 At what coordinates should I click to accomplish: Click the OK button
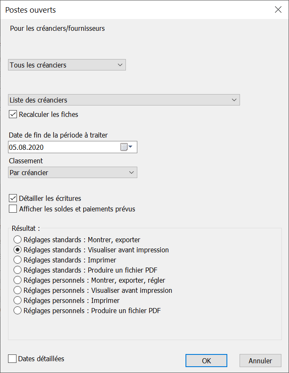tap(206, 361)
